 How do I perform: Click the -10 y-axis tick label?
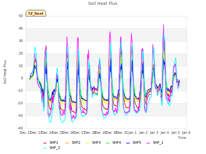(20, 90)
